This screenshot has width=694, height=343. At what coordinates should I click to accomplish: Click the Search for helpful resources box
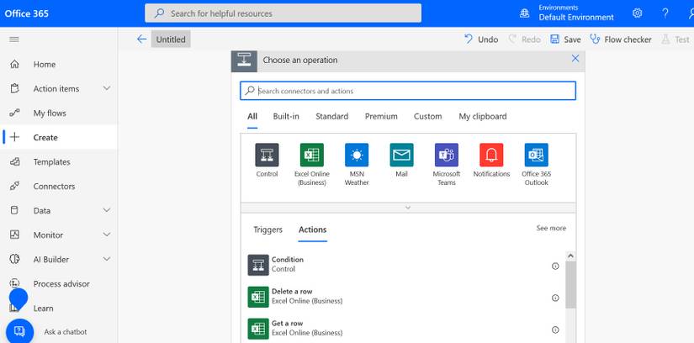(x=283, y=13)
